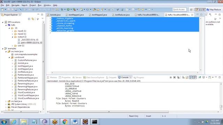
Task: Open the File menu
Action: (x=2, y=5)
